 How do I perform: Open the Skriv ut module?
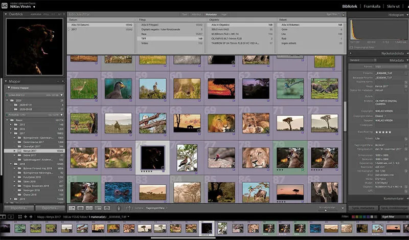coord(393,6)
